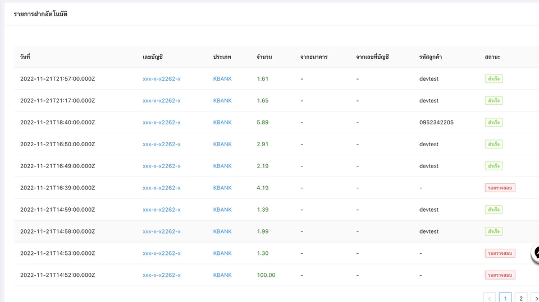The width and height of the screenshot is (539, 302).
Task: Open account link in the 18:40:00 row
Action: point(162,122)
